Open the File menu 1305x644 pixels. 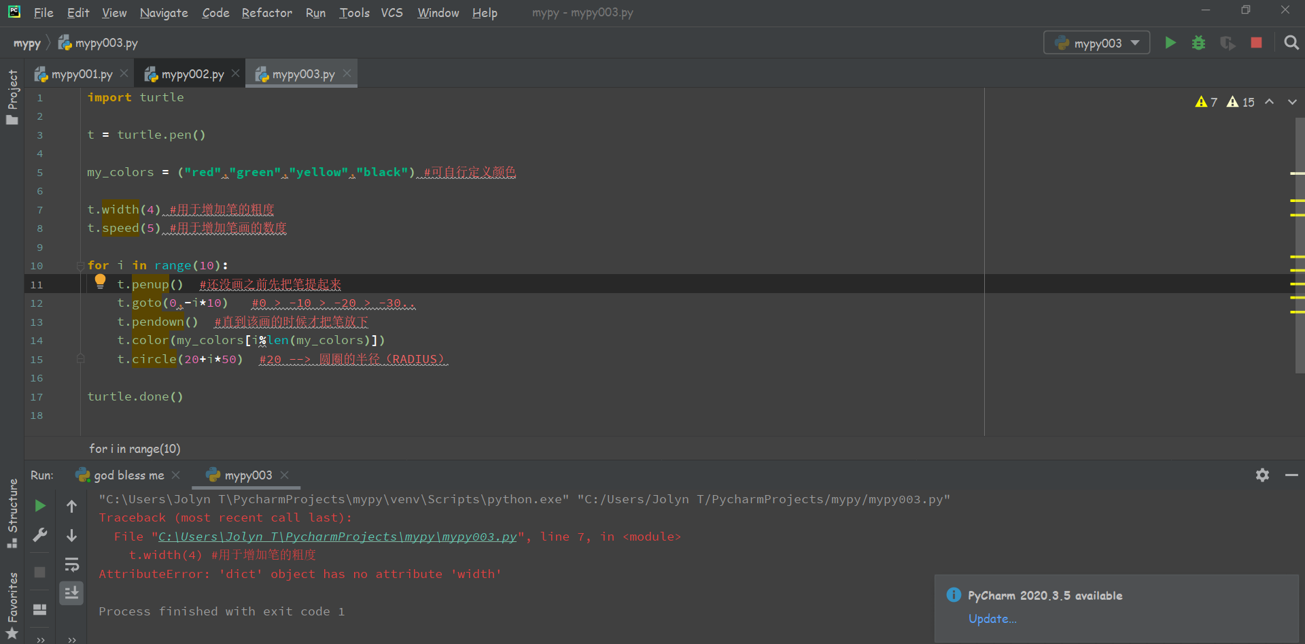[x=43, y=13]
